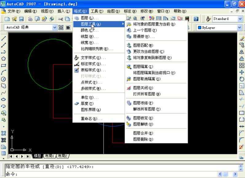Image resolution: width=245 pixels, height=178 pixels.
Task: Choose 单位(U)... menu entry
Action: click(99, 97)
